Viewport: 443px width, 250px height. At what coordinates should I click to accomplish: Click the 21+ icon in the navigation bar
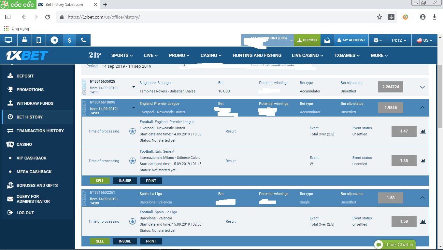pyautogui.click(x=95, y=55)
